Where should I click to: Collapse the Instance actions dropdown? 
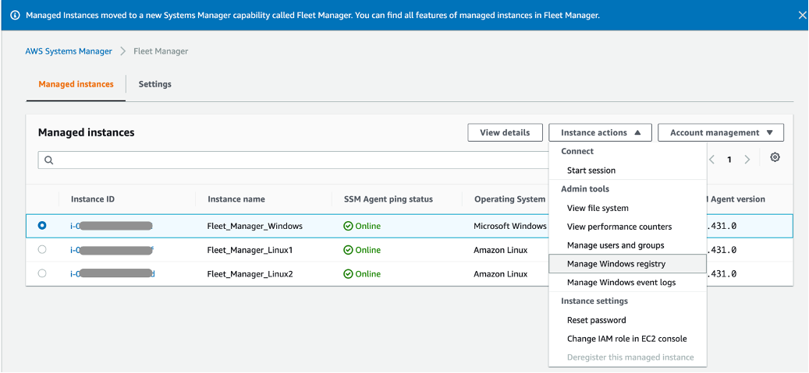[600, 132]
